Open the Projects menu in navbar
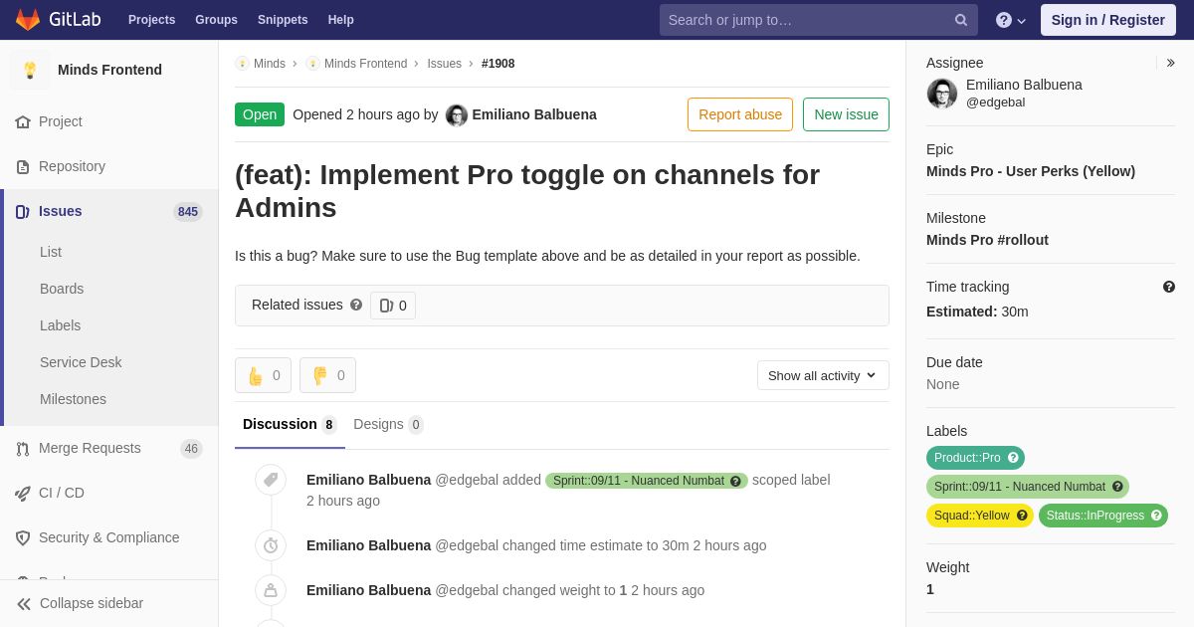Image resolution: width=1194 pixels, height=627 pixels. click(x=151, y=20)
